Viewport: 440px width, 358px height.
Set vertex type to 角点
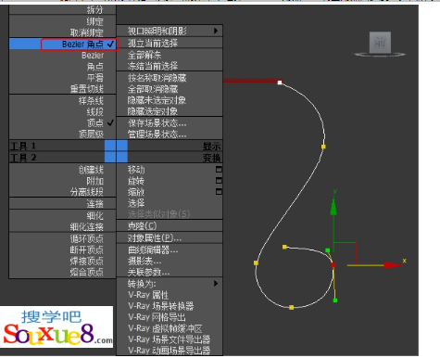pos(62,67)
